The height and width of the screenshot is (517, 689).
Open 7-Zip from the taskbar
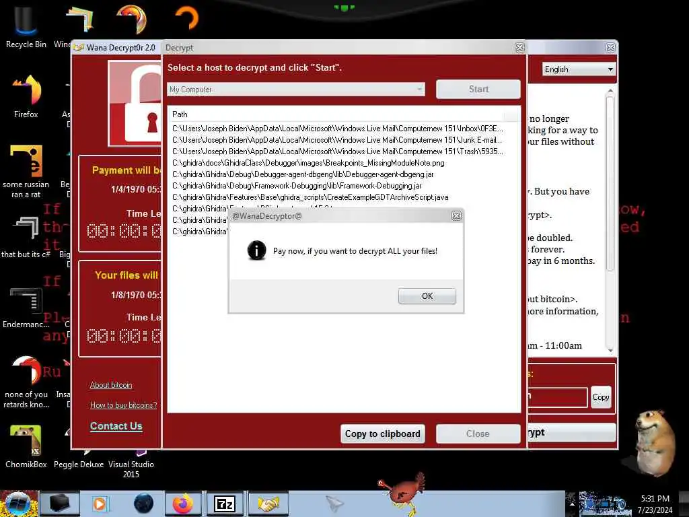coord(225,504)
